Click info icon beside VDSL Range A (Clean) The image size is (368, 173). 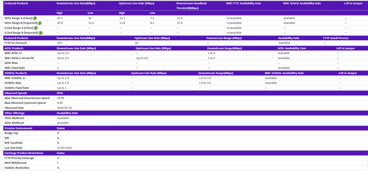35,18
